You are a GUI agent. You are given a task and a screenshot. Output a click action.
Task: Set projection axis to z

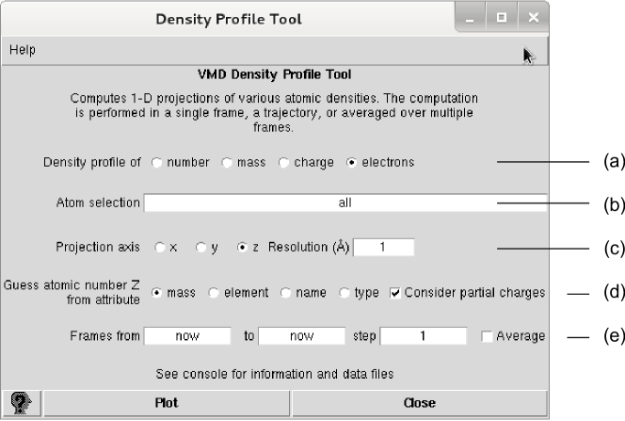[242, 248]
